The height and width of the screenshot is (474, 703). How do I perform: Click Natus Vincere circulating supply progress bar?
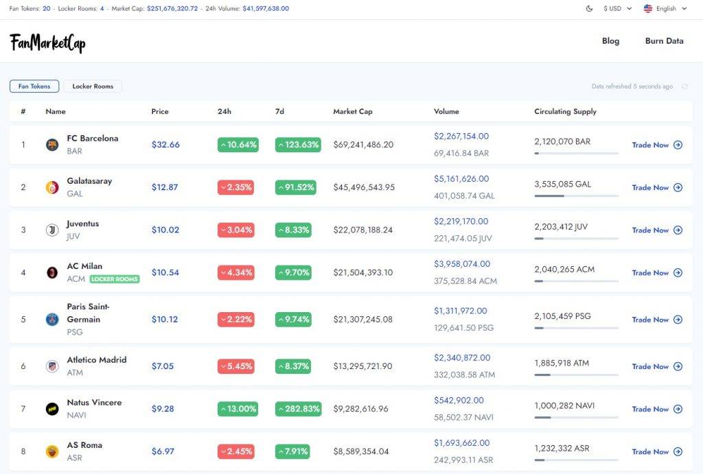coord(577,418)
